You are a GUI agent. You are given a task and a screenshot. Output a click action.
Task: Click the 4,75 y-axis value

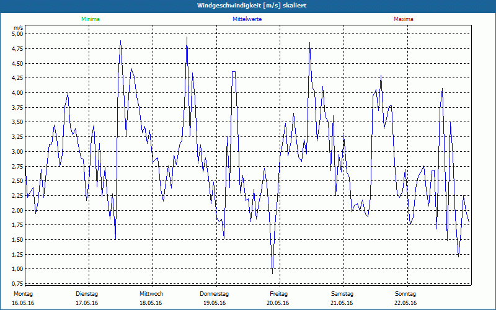[x=18, y=49]
